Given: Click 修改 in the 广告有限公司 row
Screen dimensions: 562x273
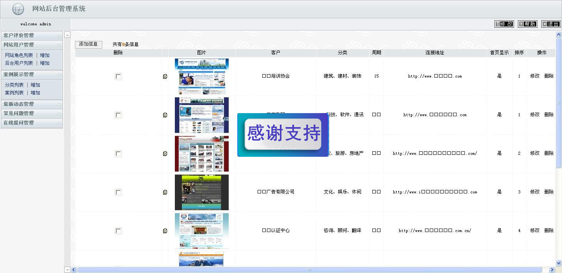Looking at the screenshot, I should [535, 192].
